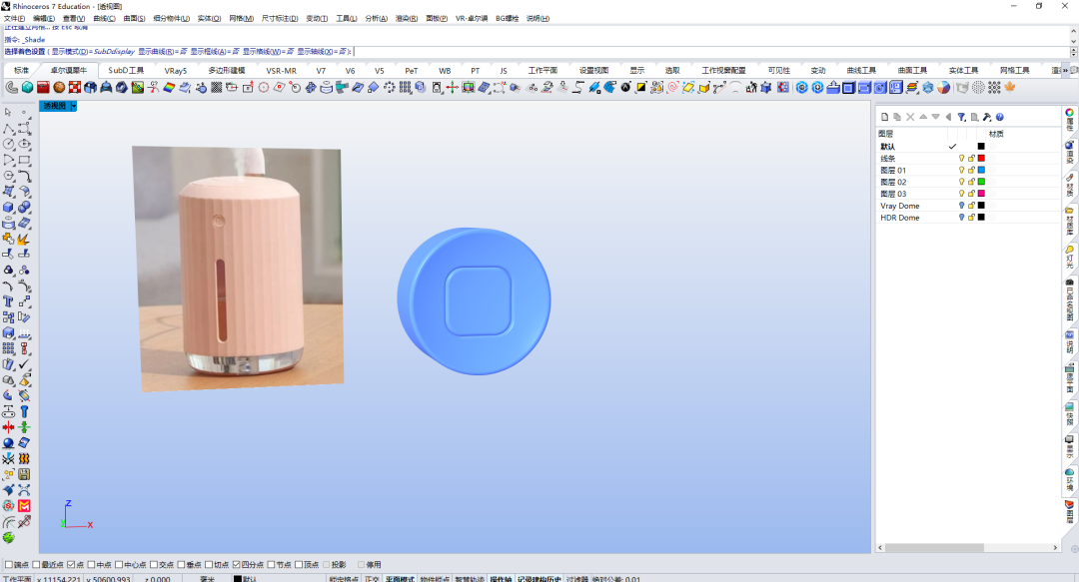This screenshot has width=1079, height=582.
Task: Open the 实体(O) menu
Action: click(x=209, y=19)
